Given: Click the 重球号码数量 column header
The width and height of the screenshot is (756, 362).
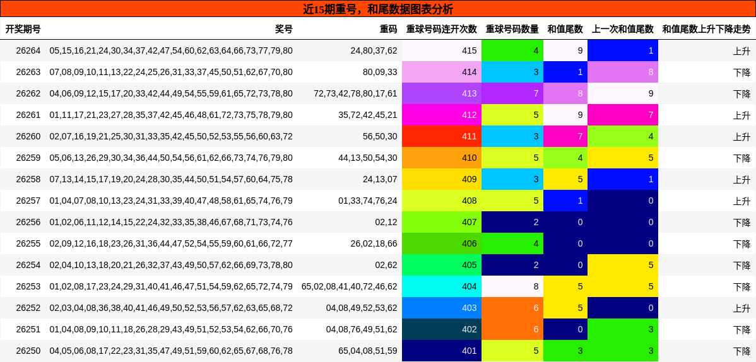Looking at the screenshot, I should tap(512, 30).
